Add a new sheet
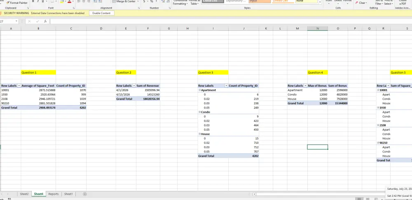The width and height of the screenshot is (412, 200). pyautogui.click(x=84, y=194)
